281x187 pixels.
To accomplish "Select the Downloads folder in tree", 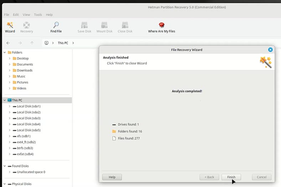I will pos(22,70).
